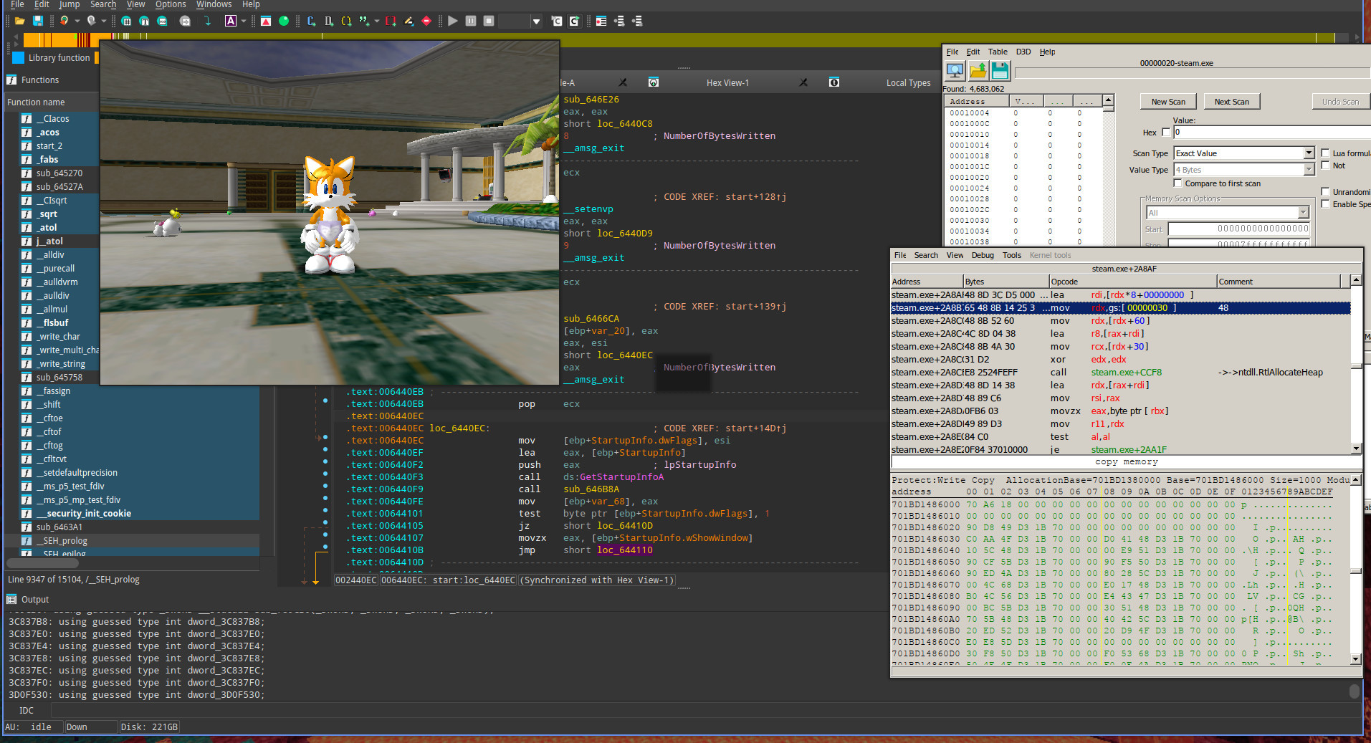
Task: Click the New Scan button
Action: pos(1168,102)
